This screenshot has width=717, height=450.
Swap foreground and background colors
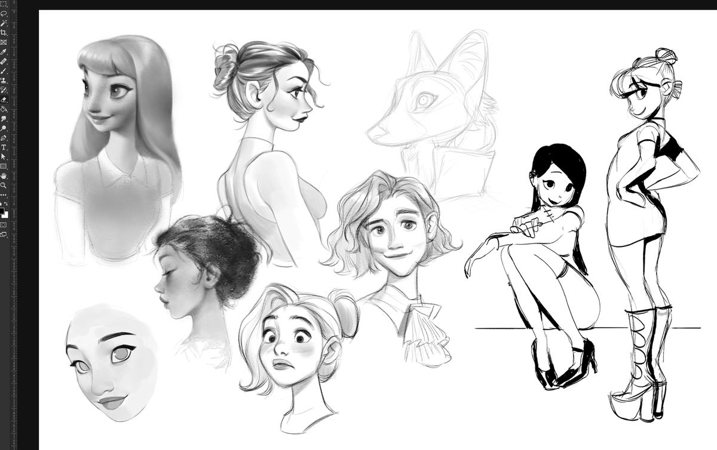coord(6,203)
